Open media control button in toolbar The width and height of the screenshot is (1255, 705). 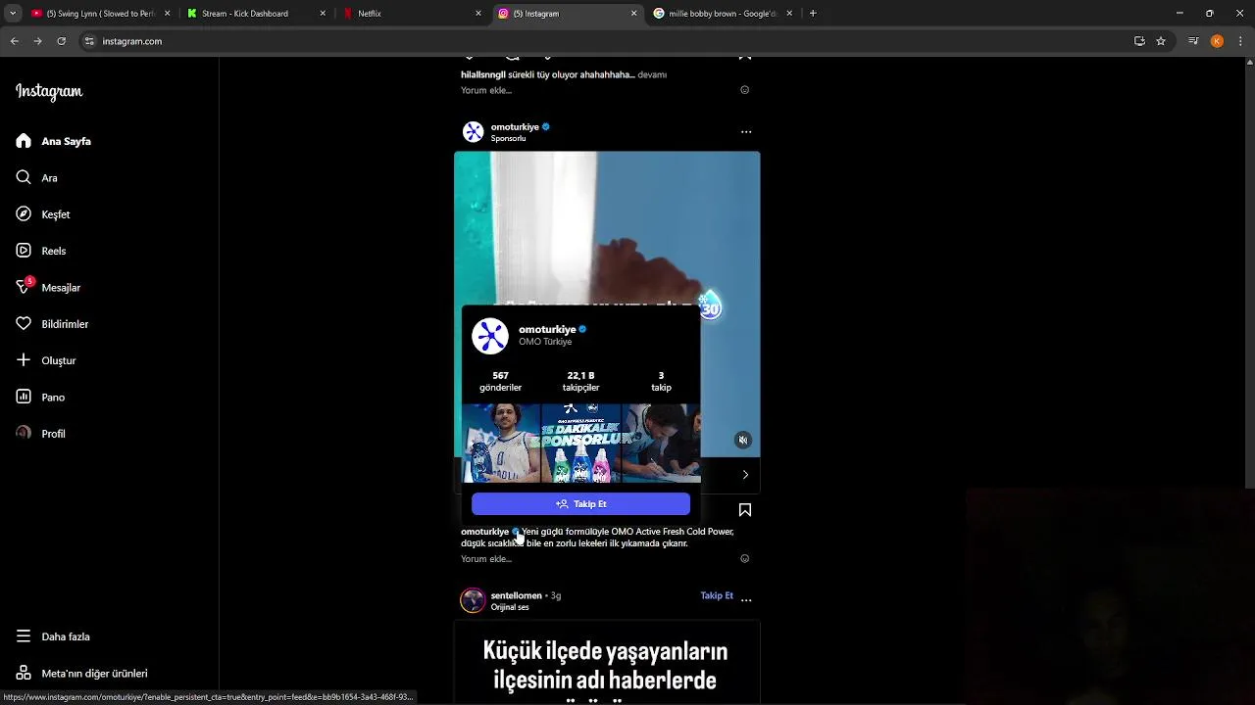tap(1193, 41)
